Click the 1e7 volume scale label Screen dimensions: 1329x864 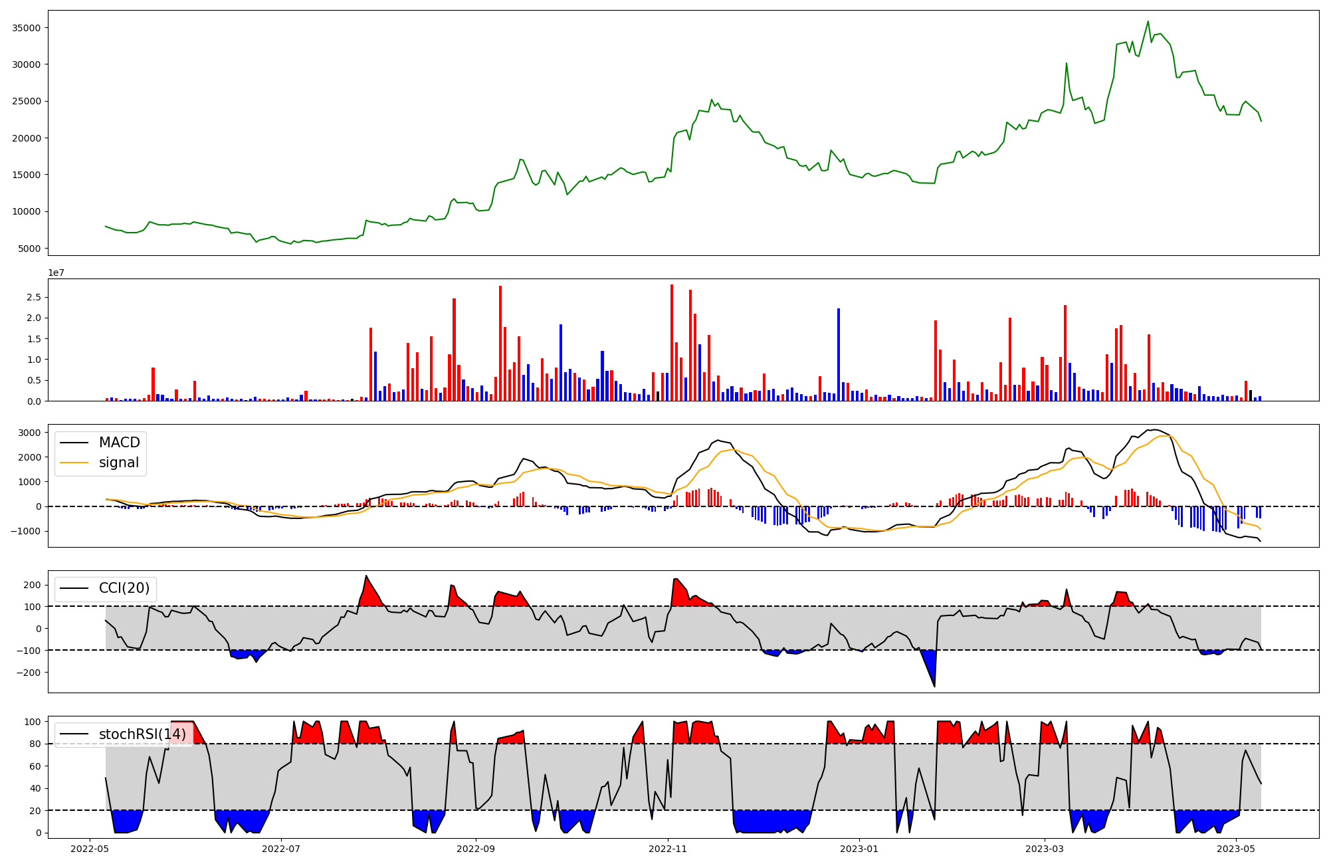[56, 272]
